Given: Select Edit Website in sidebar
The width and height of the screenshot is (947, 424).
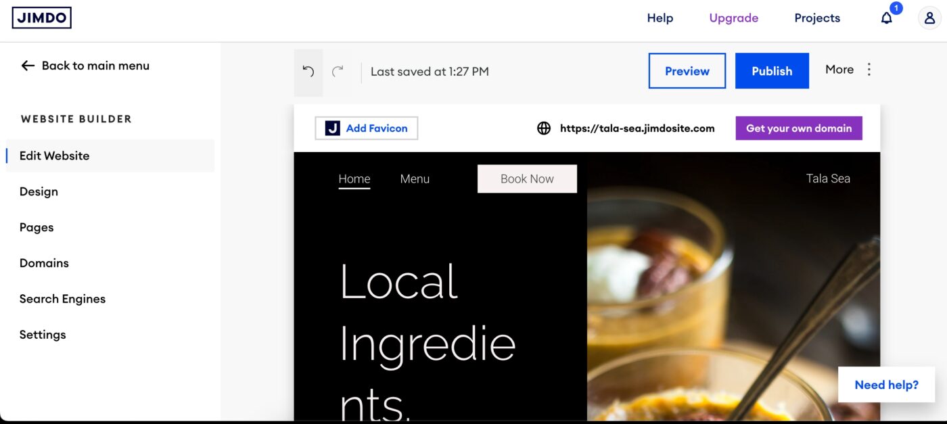Looking at the screenshot, I should tap(110, 156).
